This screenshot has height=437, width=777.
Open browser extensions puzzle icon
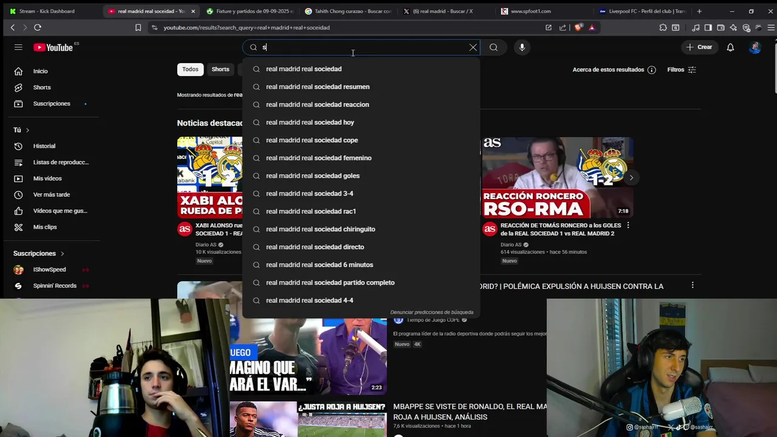click(x=663, y=27)
